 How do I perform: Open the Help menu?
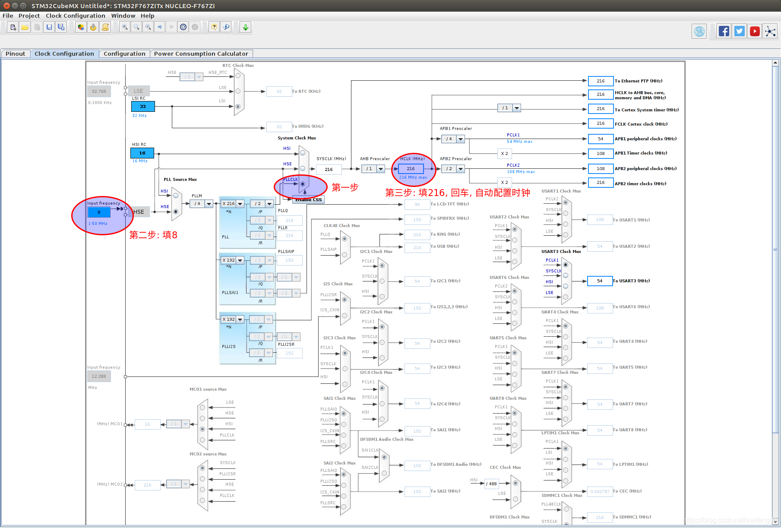pyautogui.click(x=147, y=16)
